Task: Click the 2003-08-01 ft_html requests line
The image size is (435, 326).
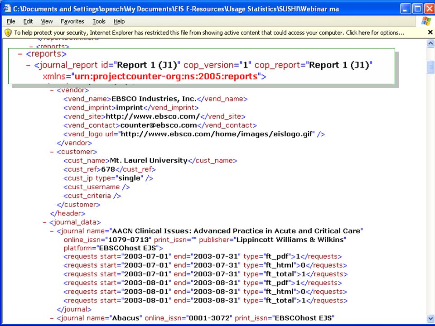Action: [x=205, y=292]
